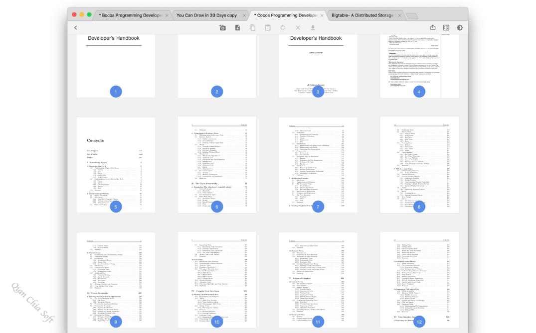Select page 4 copyright page thumbnail
This screenshot has height=333, width=536.
(419, 66)
